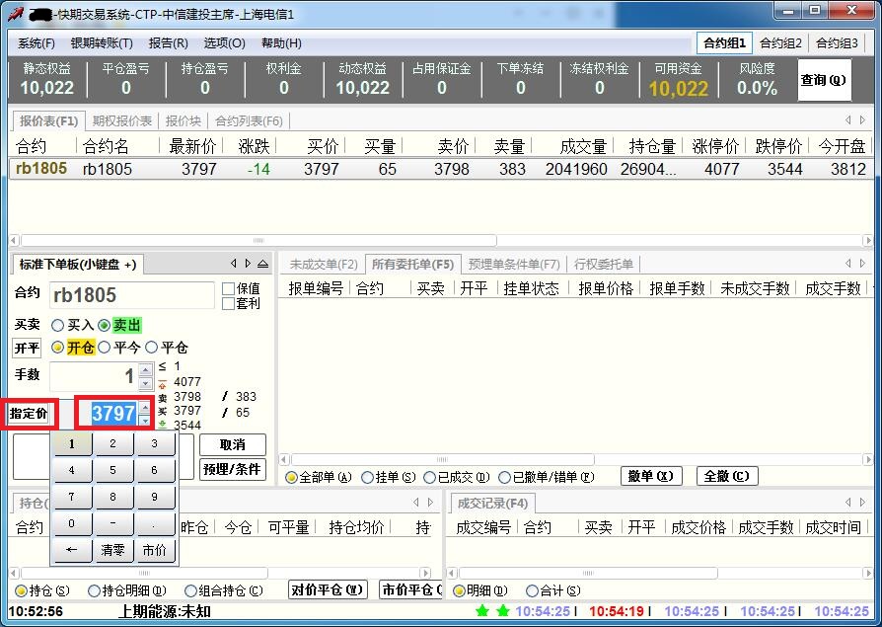The height and width of the screenshot is (627, 882).
Task: Click the minus key on the keypad
Action: click(x=113, y=523)
